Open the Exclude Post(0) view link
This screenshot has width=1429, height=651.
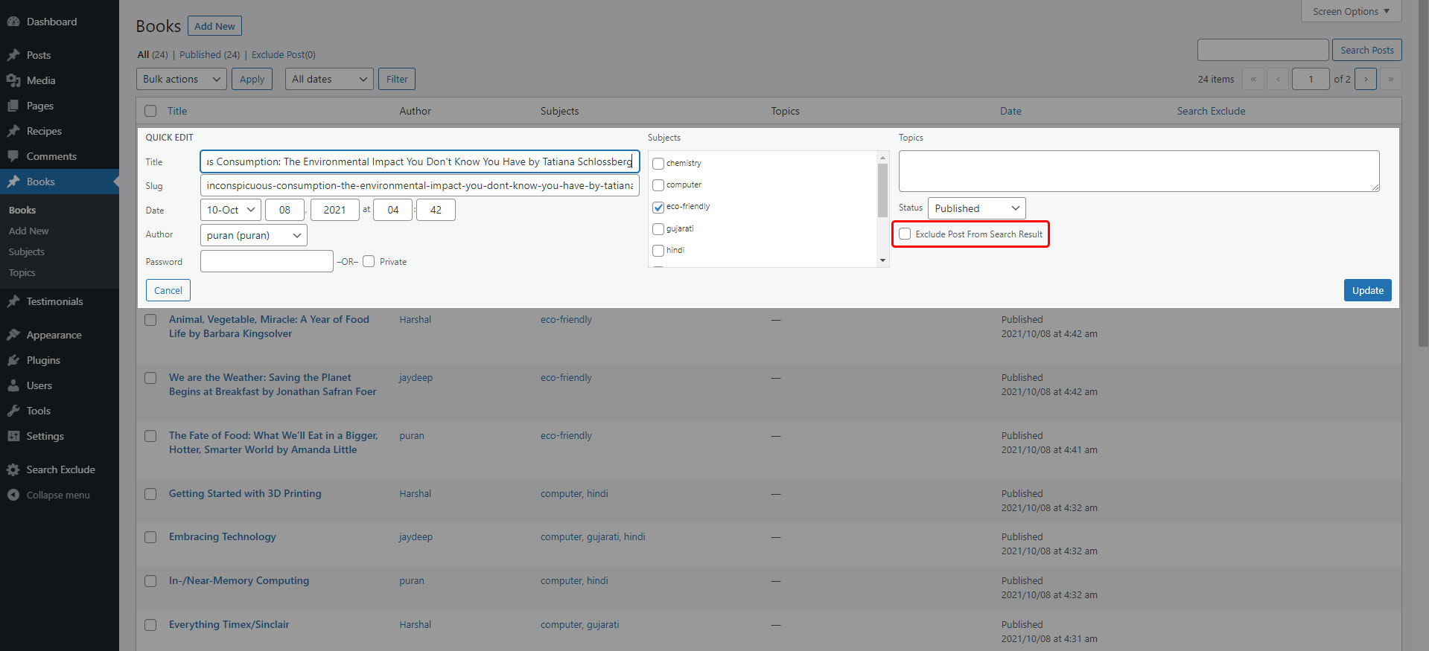tap(284, 54)
